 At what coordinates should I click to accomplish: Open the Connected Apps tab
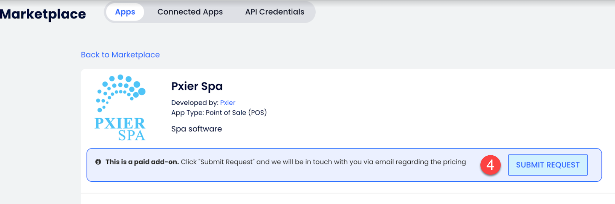coord(190,12)
